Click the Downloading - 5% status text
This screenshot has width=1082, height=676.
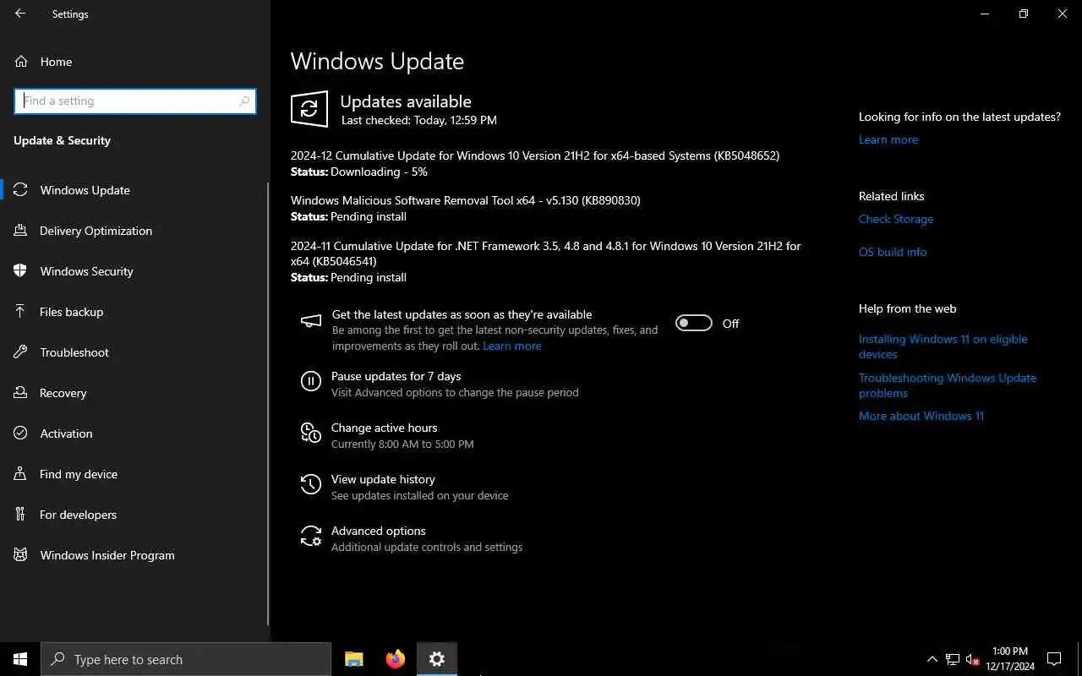379,172
